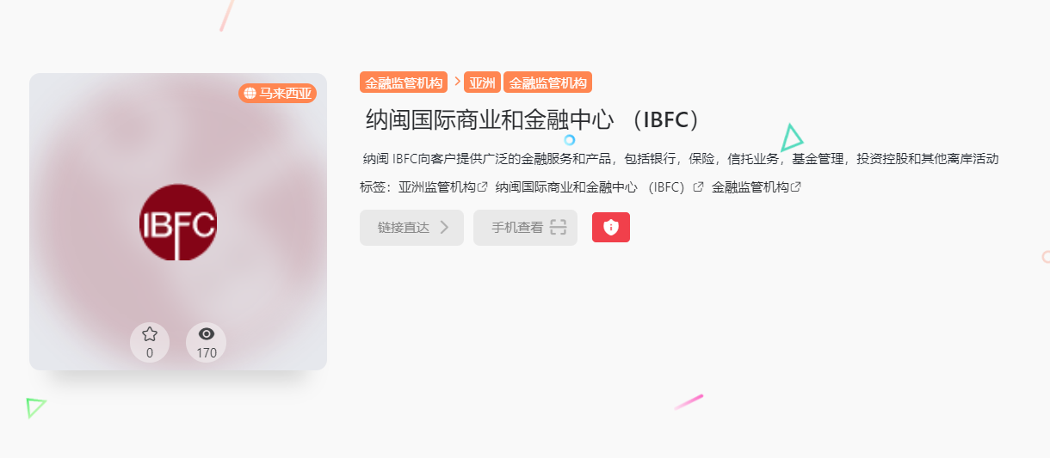Open the 金融监管机构 breadcrumb before the arrow
Viewport: 1050px width, 458px height.
coord(404,83)
